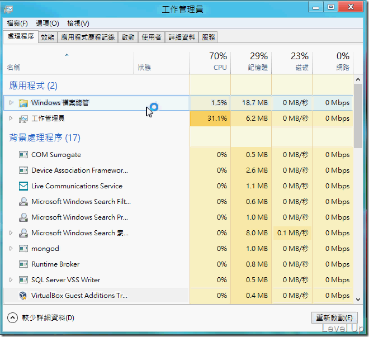The image size is (369, 337).
Task: Sort by the 23% 磁碟 column header
Action: pyautogui.click(x=292, y=63)
